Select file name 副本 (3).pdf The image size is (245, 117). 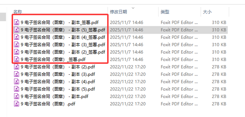[x=58, y=74]
